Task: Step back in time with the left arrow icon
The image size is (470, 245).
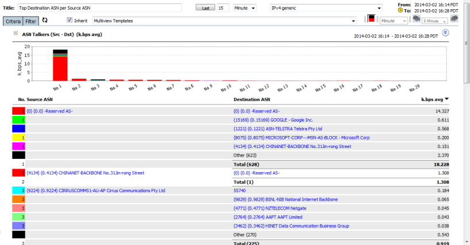Action: coord(416,18)
